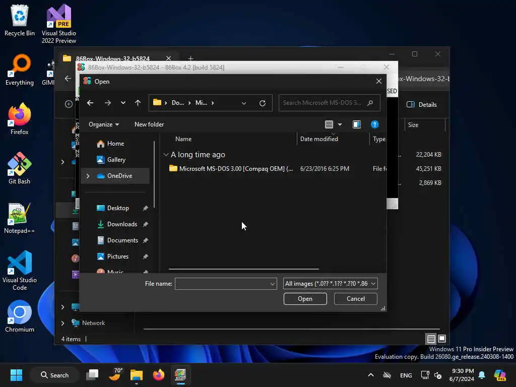
Task: Toggle the preview pane icon
Action: click(357, 124)
